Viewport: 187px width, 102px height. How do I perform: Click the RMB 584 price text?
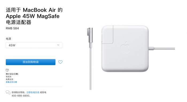[12, 28]
